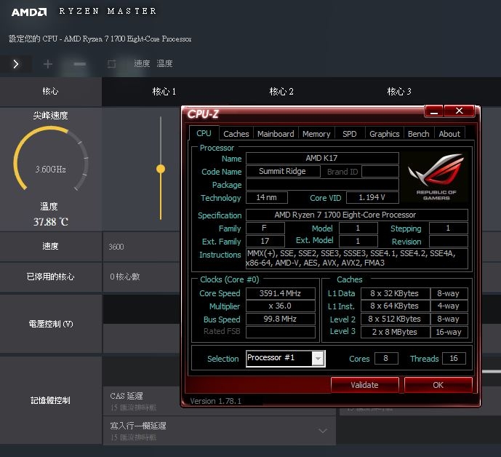Viewport: 501px width, 457px height.
Task: Click the Level 2 8 x 512 KBytes value
Action: (x=395, y=319)
